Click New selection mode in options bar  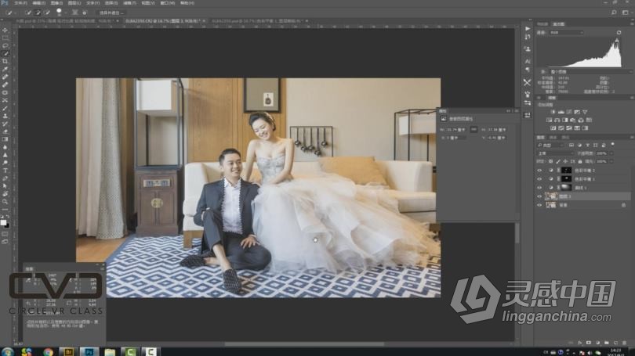coord(28,13)
